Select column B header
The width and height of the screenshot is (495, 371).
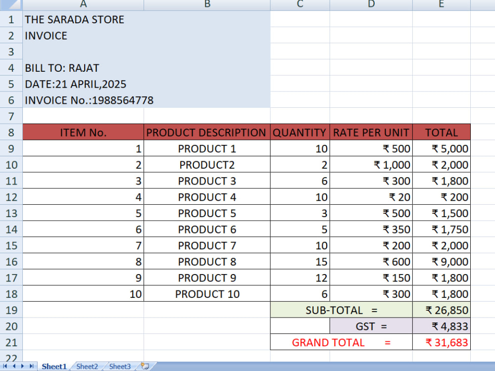[207, 4]
